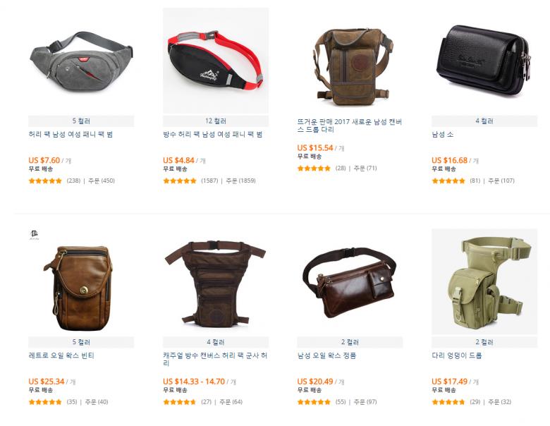This screenshot has height=426, width=550.
Task: View the black leather belt pouch photo
Action: (484, 61)
